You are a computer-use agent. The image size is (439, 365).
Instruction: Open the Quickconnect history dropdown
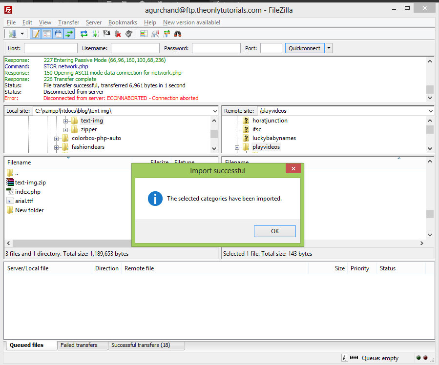coord(329,48)
